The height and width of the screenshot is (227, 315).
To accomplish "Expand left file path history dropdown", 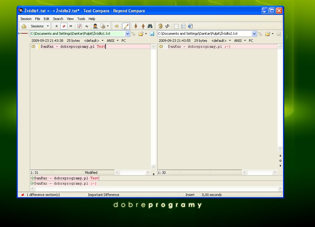I will pos(127,34).
